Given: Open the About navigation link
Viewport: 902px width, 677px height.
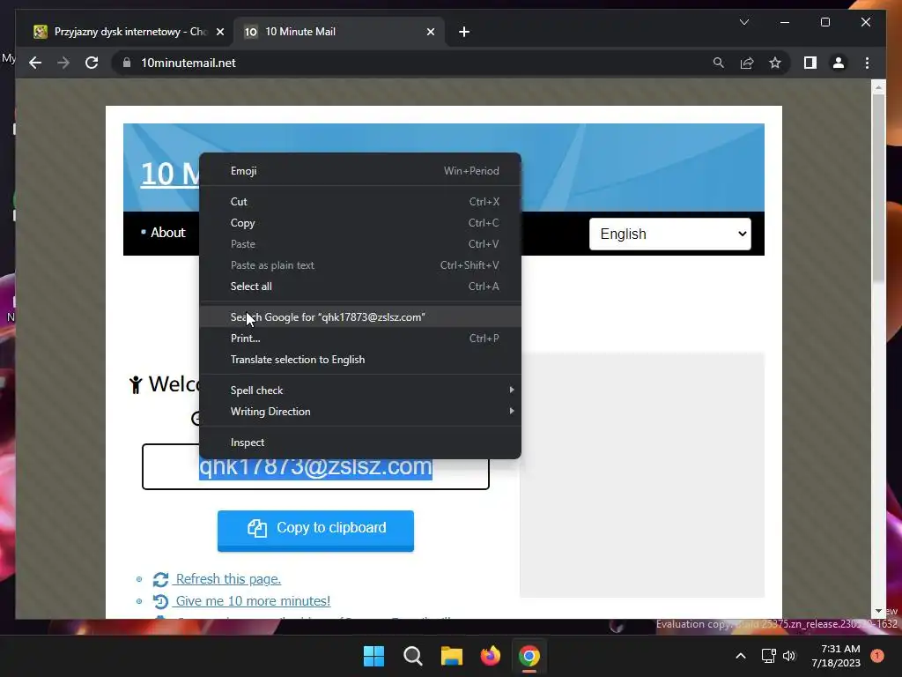Looking at the screenshot, I should (167, 233).
